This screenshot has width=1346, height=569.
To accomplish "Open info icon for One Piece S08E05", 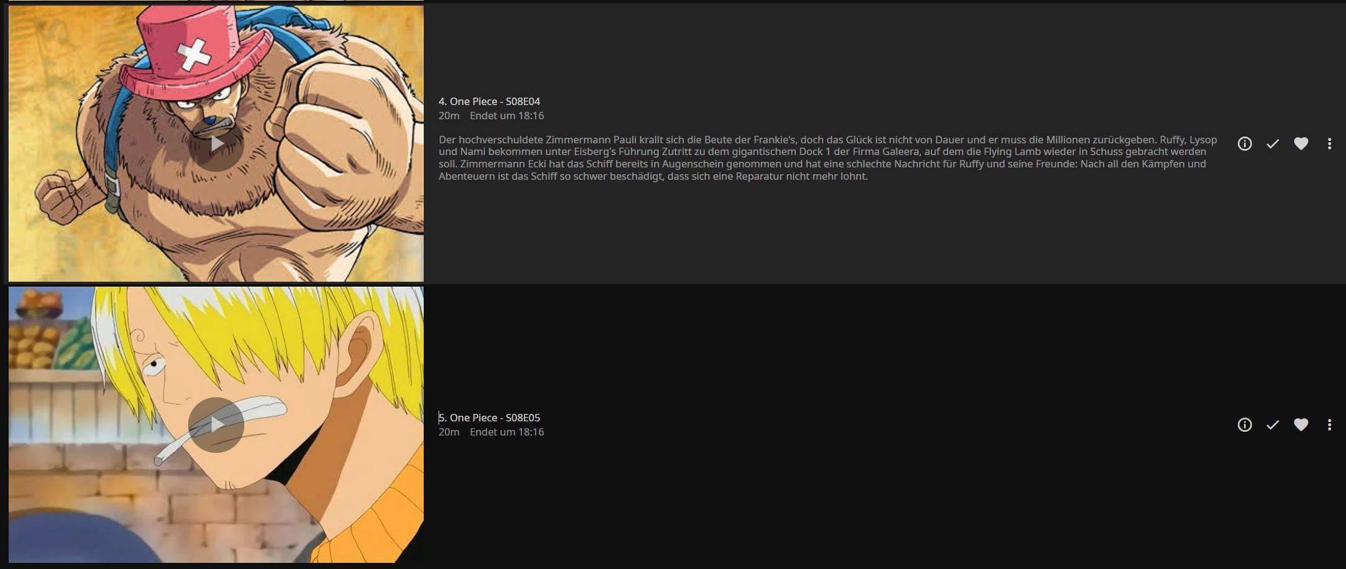I will point(1245,424).
